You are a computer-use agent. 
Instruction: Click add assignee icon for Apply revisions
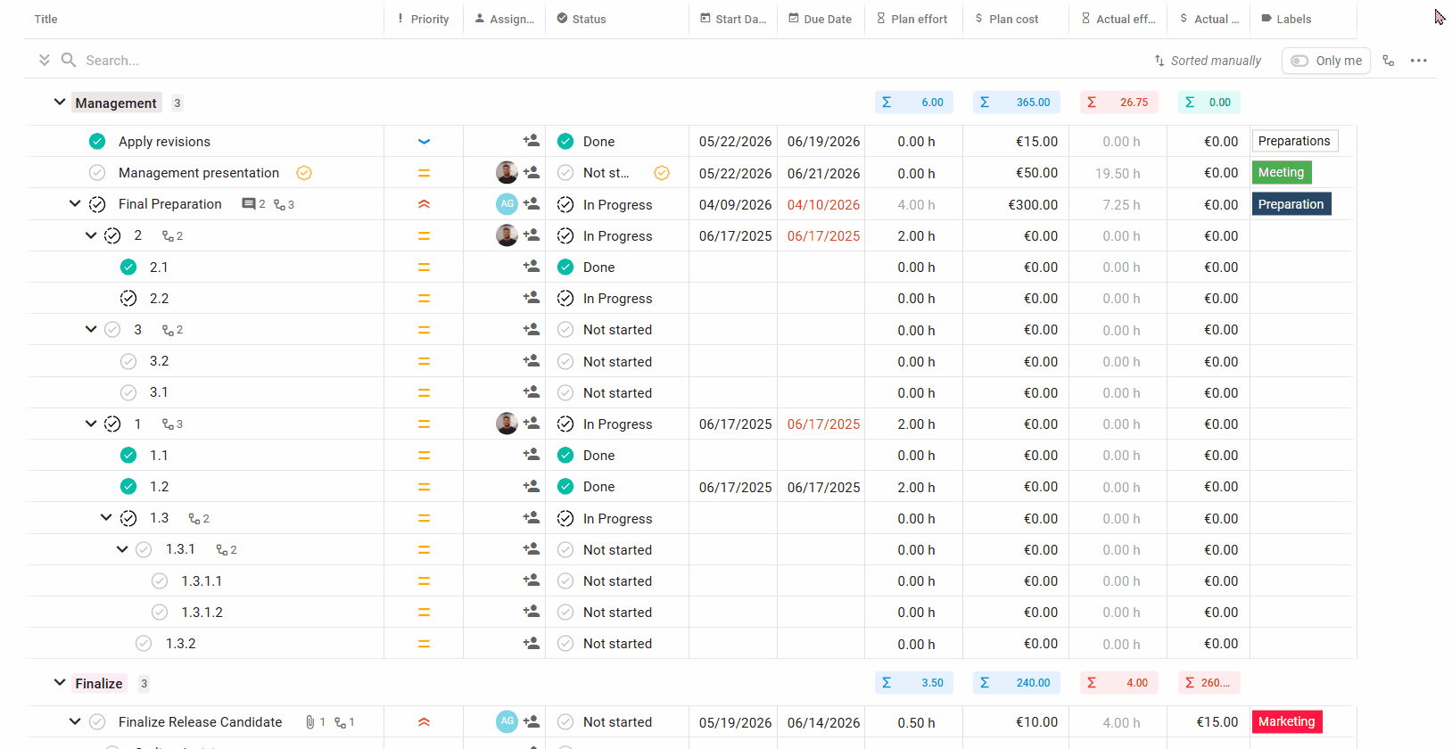coord(531,141)
